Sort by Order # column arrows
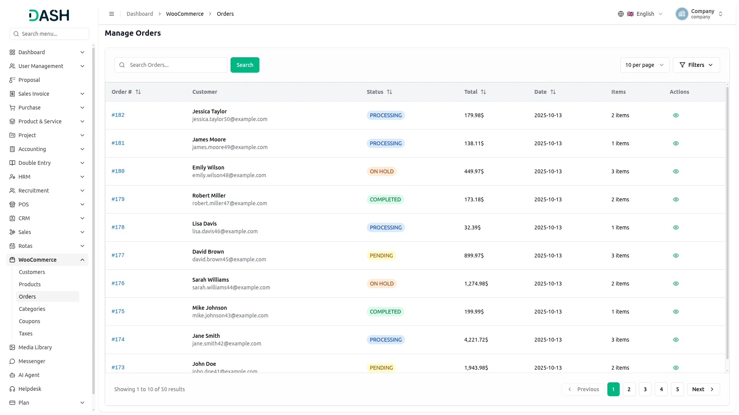Image resolution: width=739 pixels, height=415 pixels. pos(138,92)
